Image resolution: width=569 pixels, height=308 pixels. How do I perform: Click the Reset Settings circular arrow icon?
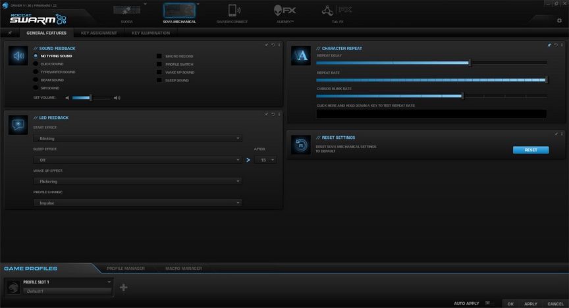[x=301, y=145]
